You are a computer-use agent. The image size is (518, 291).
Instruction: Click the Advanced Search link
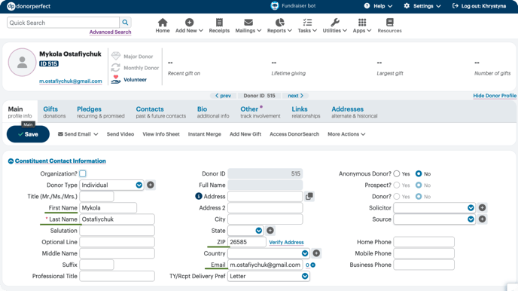(x=111, y=32)
